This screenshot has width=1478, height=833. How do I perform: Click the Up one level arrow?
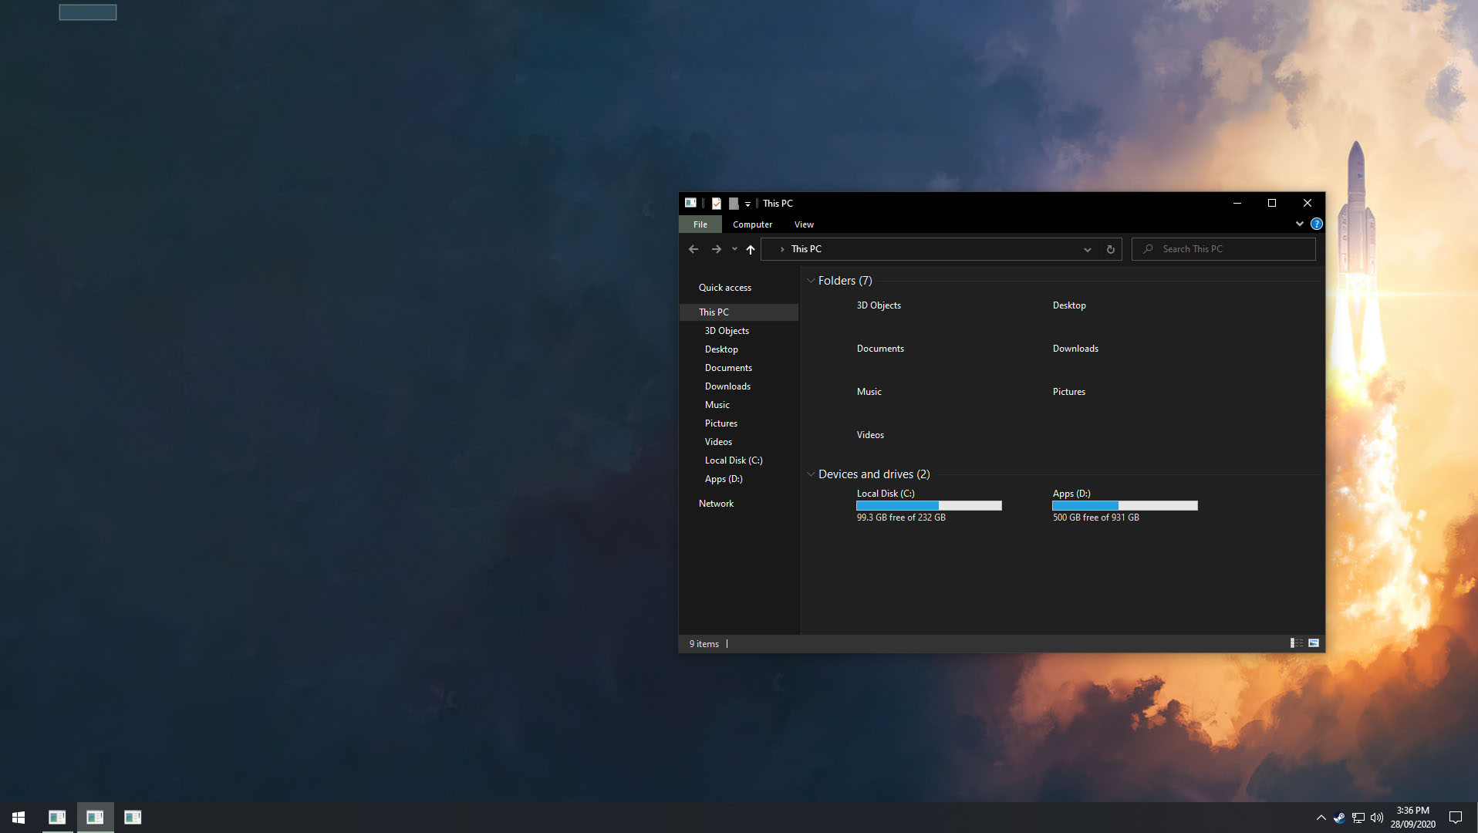[750, 249]
